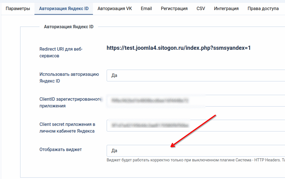Click the Отображать виджет label
Screen dimensions: 285x179
[61, 150]
